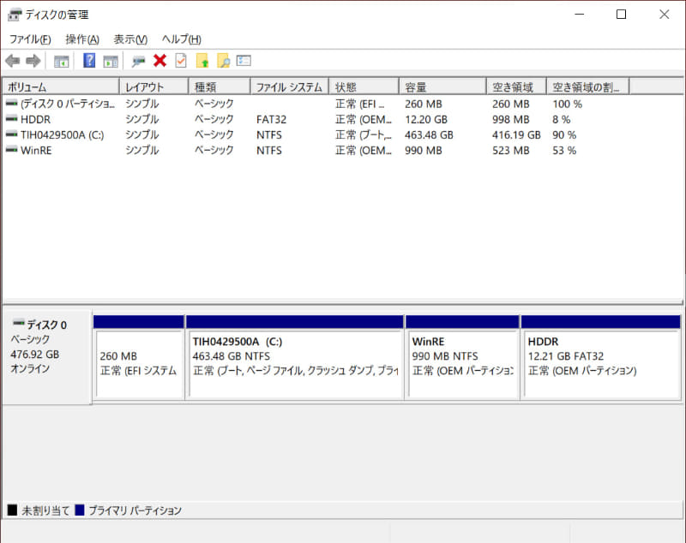Click the Back arrow toolbar icon

[x=13, y=61]
